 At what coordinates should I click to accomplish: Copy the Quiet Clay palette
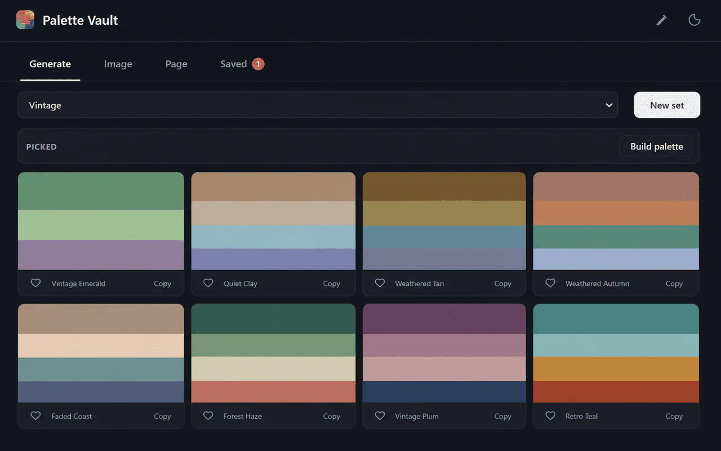pyautogui.click(x=331, y=284)
